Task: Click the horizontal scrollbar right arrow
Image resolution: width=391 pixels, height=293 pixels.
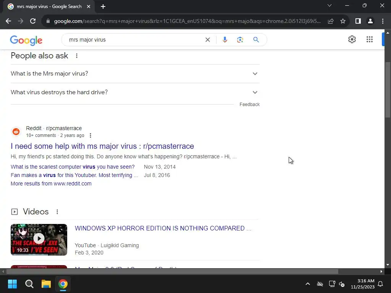Action: coord(381,272)
